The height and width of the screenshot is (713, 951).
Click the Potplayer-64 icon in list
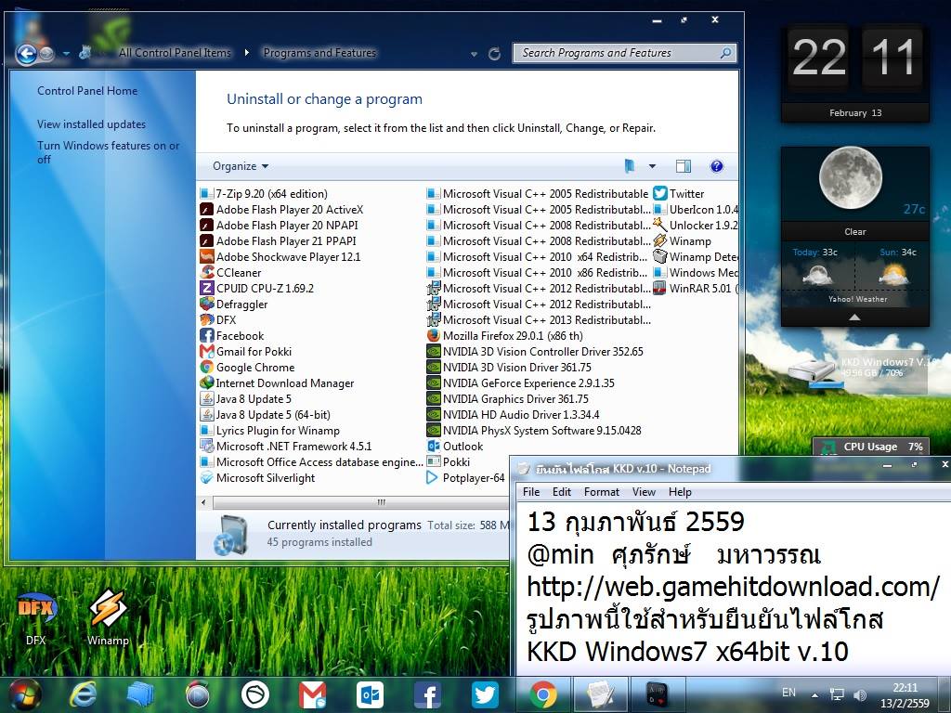tap(433, 478)
